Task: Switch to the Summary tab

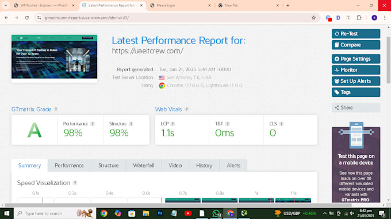Action: (x=29, y=166)
